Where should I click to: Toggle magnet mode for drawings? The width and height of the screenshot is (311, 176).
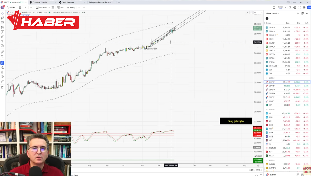tap(2, 63)
